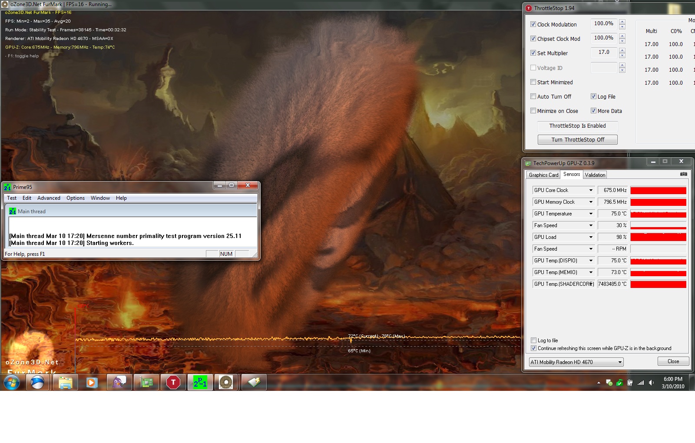Toggle the More Data checkbox
Image resolution: width=695 pixels, height=443 pixels.
coord(593,111)
